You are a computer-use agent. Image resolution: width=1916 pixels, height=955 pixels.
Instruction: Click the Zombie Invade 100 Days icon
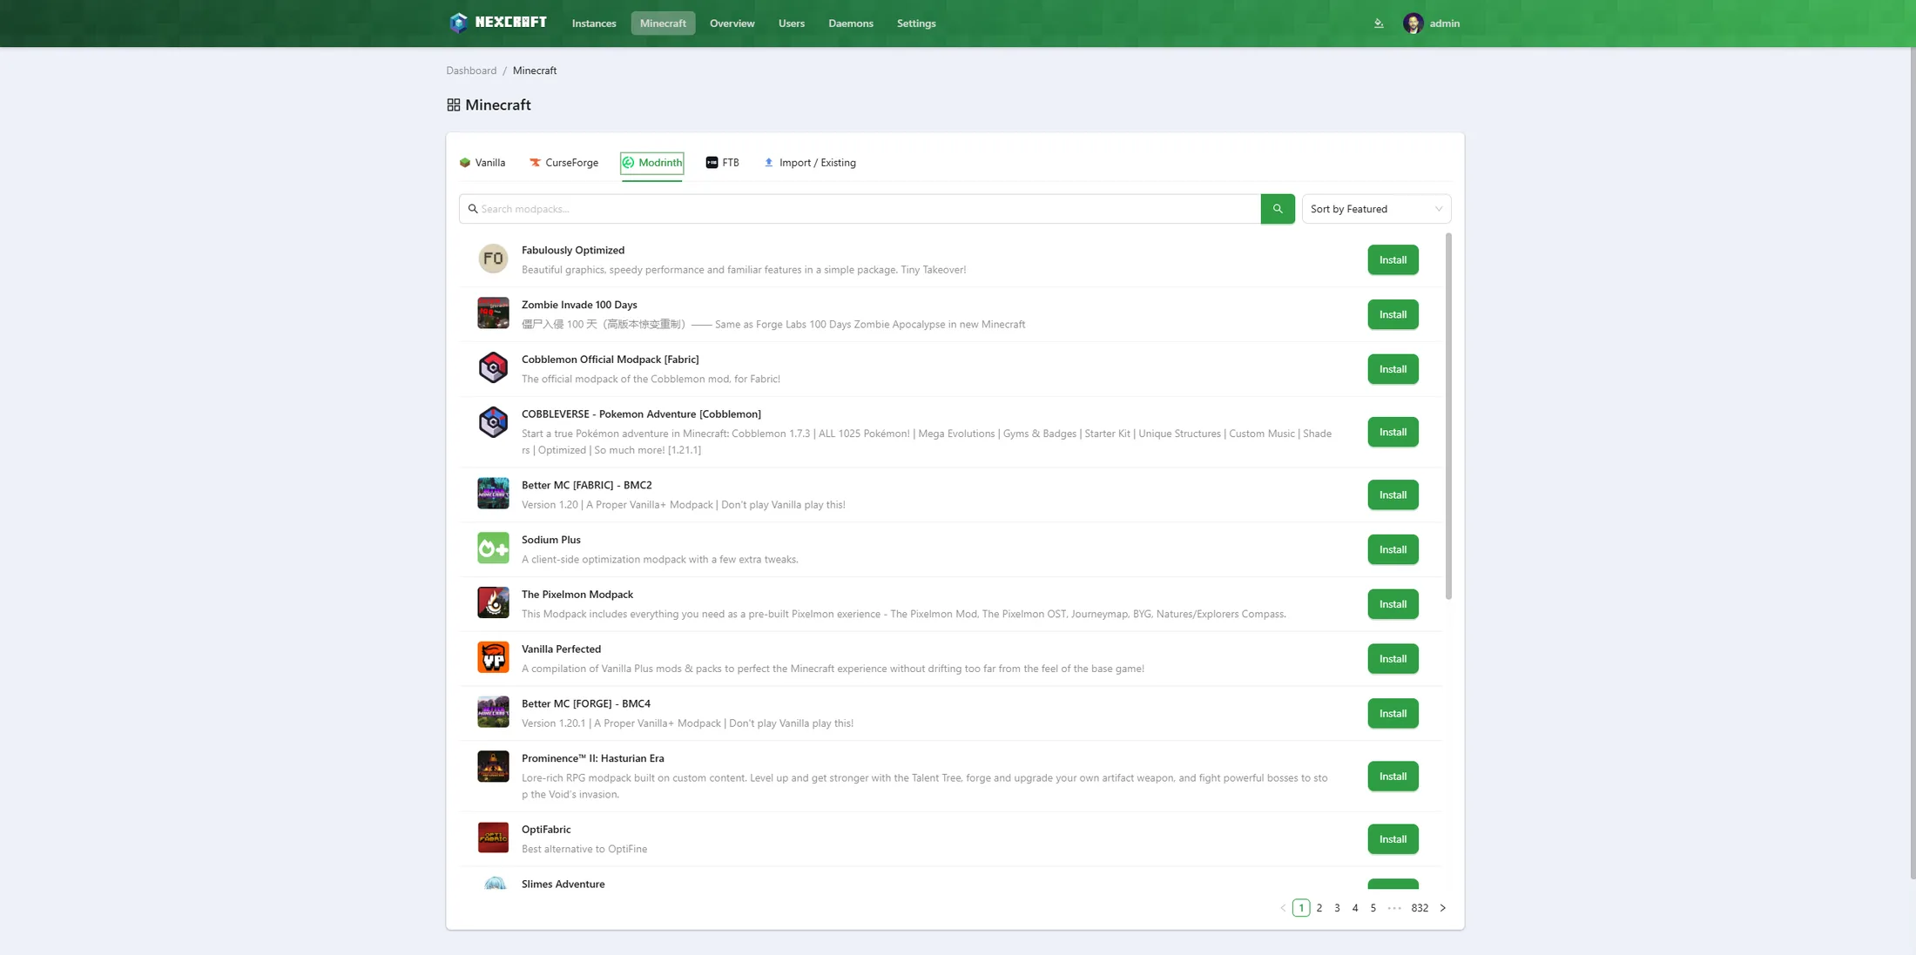[493, 313]
